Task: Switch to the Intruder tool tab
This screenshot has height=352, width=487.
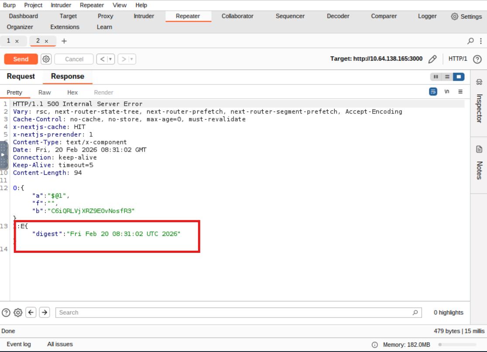Action: [x=144, y=16]
